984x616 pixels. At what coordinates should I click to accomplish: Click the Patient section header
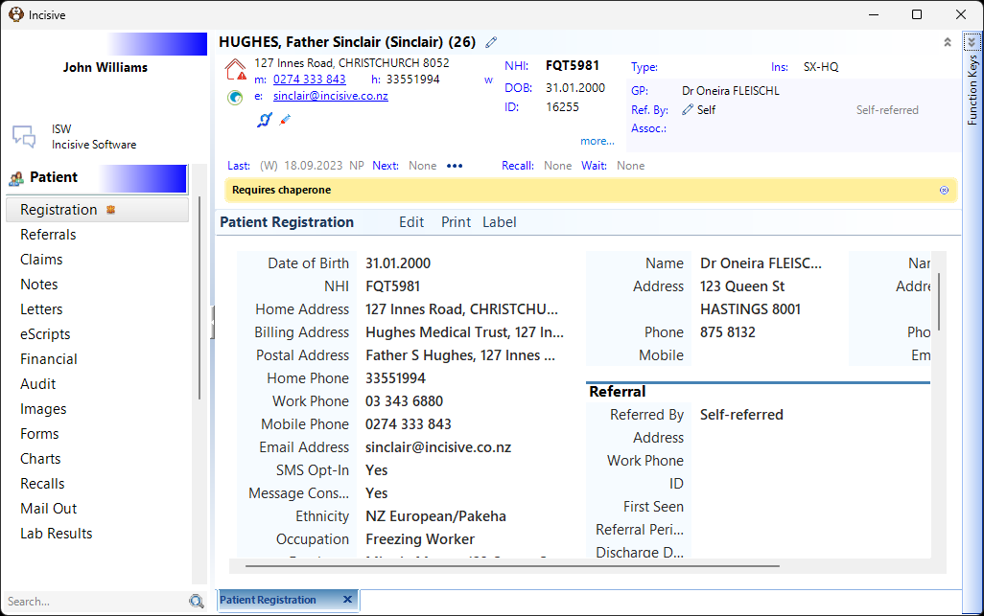pos(98,178)
